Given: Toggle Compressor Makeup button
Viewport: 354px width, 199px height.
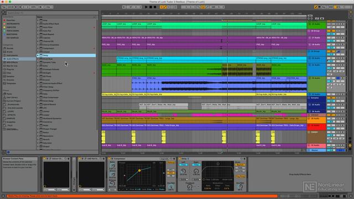Looking at the screenshot, I should [171, 163].
